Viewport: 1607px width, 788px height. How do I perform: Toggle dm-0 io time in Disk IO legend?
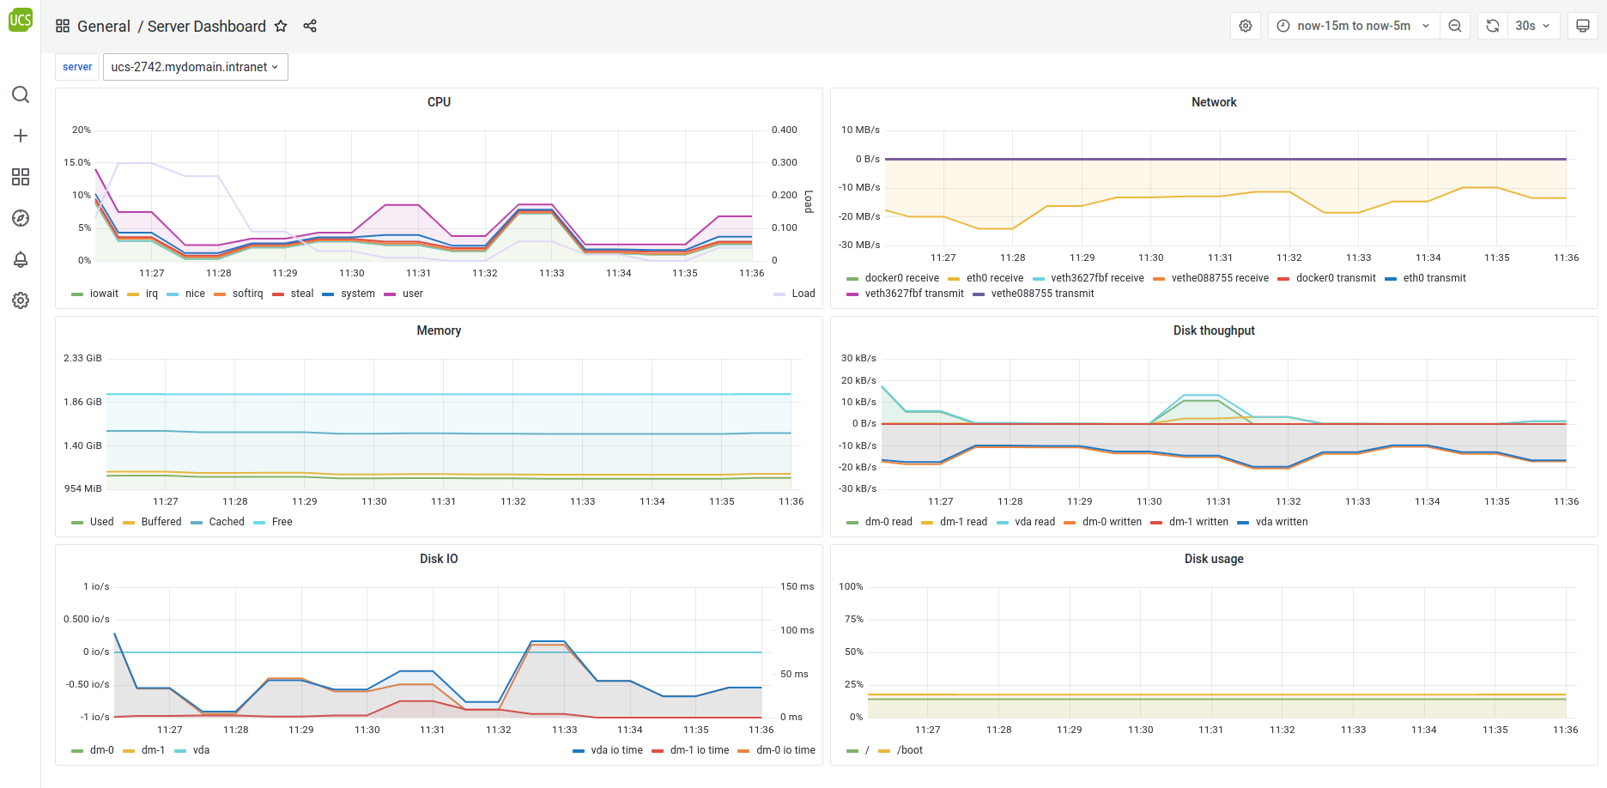[x=785, y=750]
